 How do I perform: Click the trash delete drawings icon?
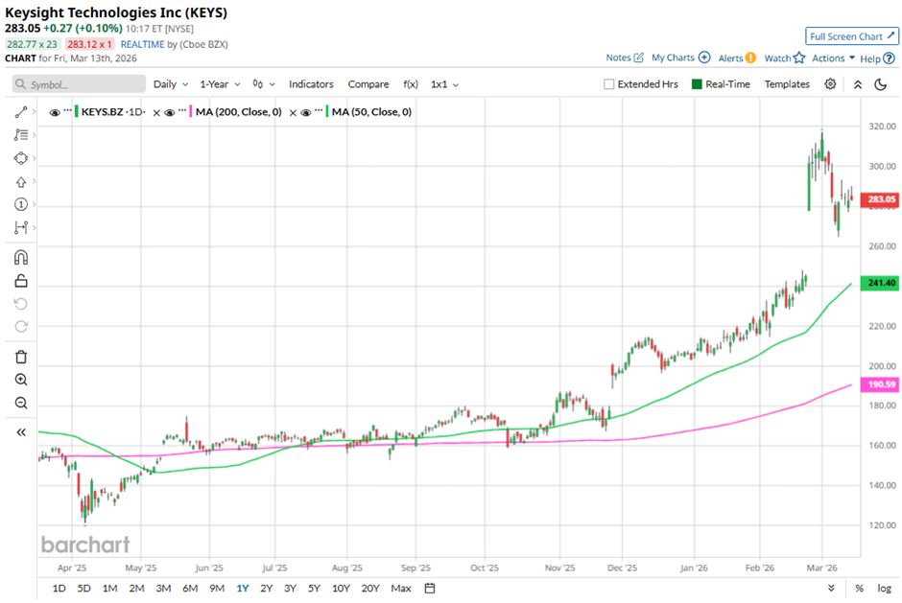coord(20,357)
